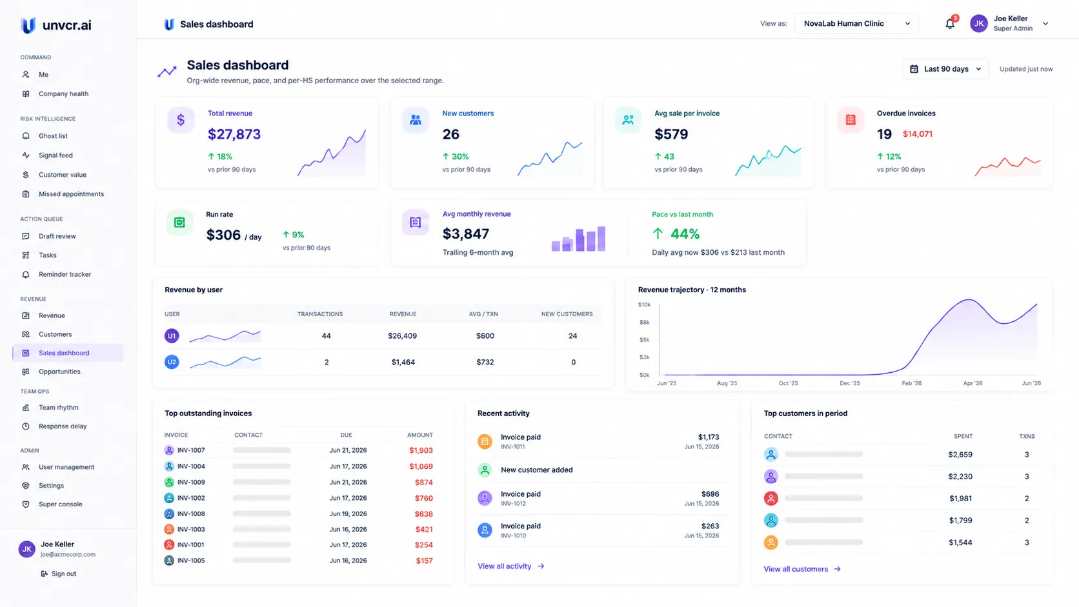Screen dimensions: 1079x607
Task: Click View all customers link
Action: click(x=802, y=569)
